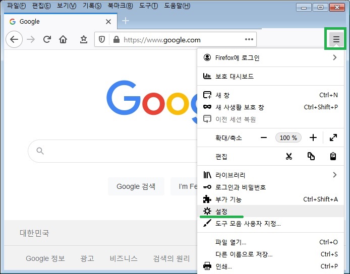Open the 도움말(H) menu
This screenshot has width=350, height=274.
point(177,6)
